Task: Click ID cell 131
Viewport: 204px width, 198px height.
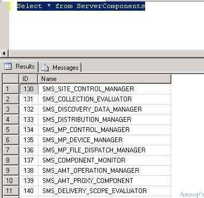Action: (x=29, y=99)
